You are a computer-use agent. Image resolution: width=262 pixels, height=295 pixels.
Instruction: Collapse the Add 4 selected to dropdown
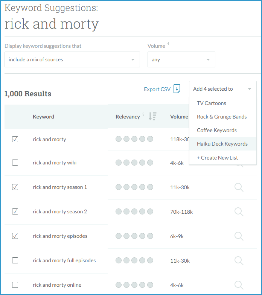pyautogui.click(x=222, y=89)
